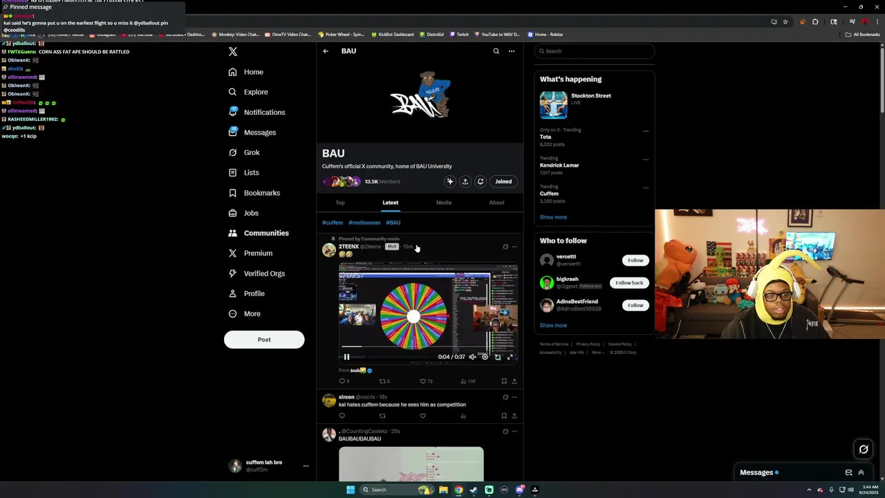Share the BAU community

point(465,181)
